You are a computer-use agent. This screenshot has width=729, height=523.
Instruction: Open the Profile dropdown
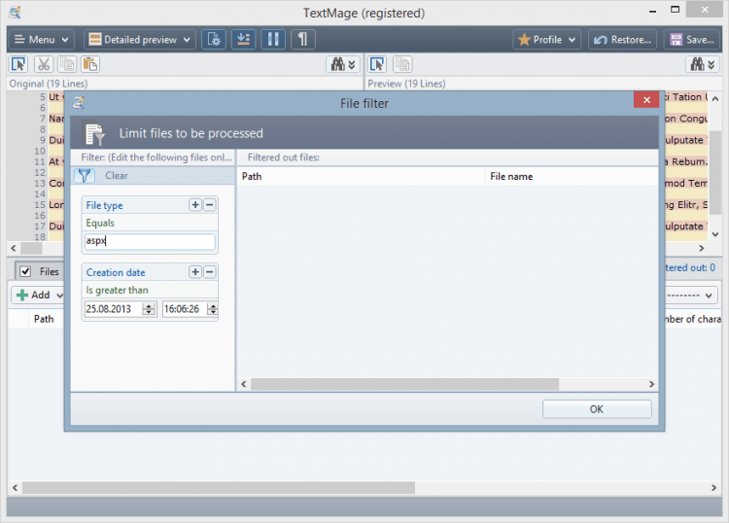(546, 40)
